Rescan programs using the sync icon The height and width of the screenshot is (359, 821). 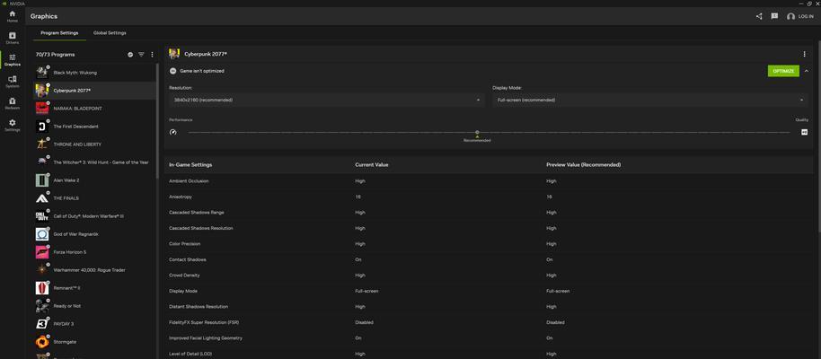(130, 55)
